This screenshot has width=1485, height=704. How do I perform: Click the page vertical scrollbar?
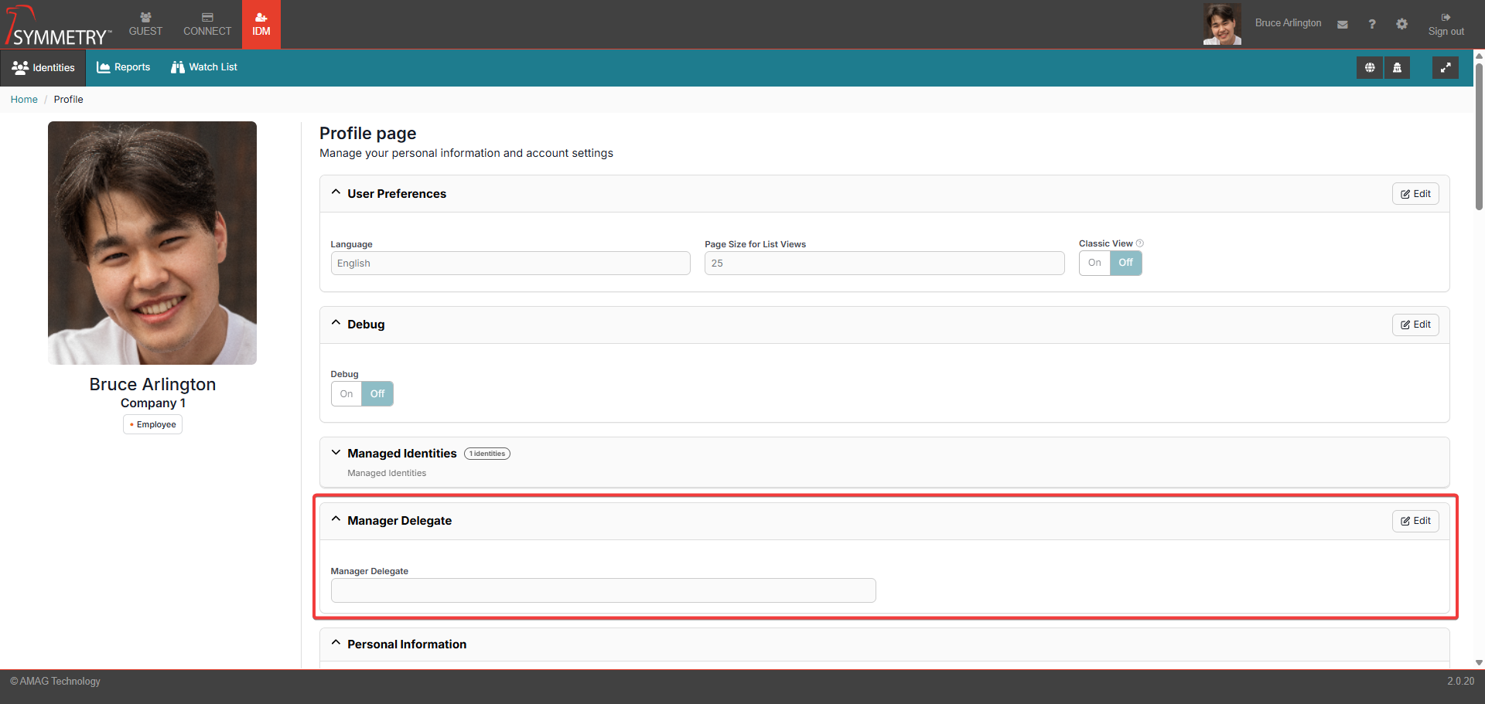coord(1479,139)
